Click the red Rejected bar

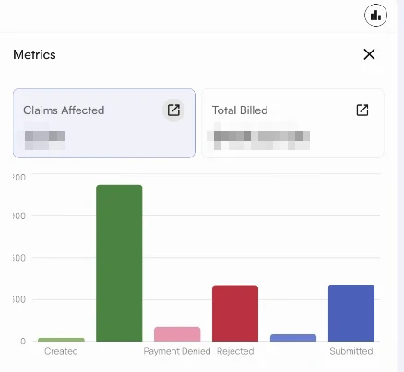pyautogui.click(x=235, y=313)
